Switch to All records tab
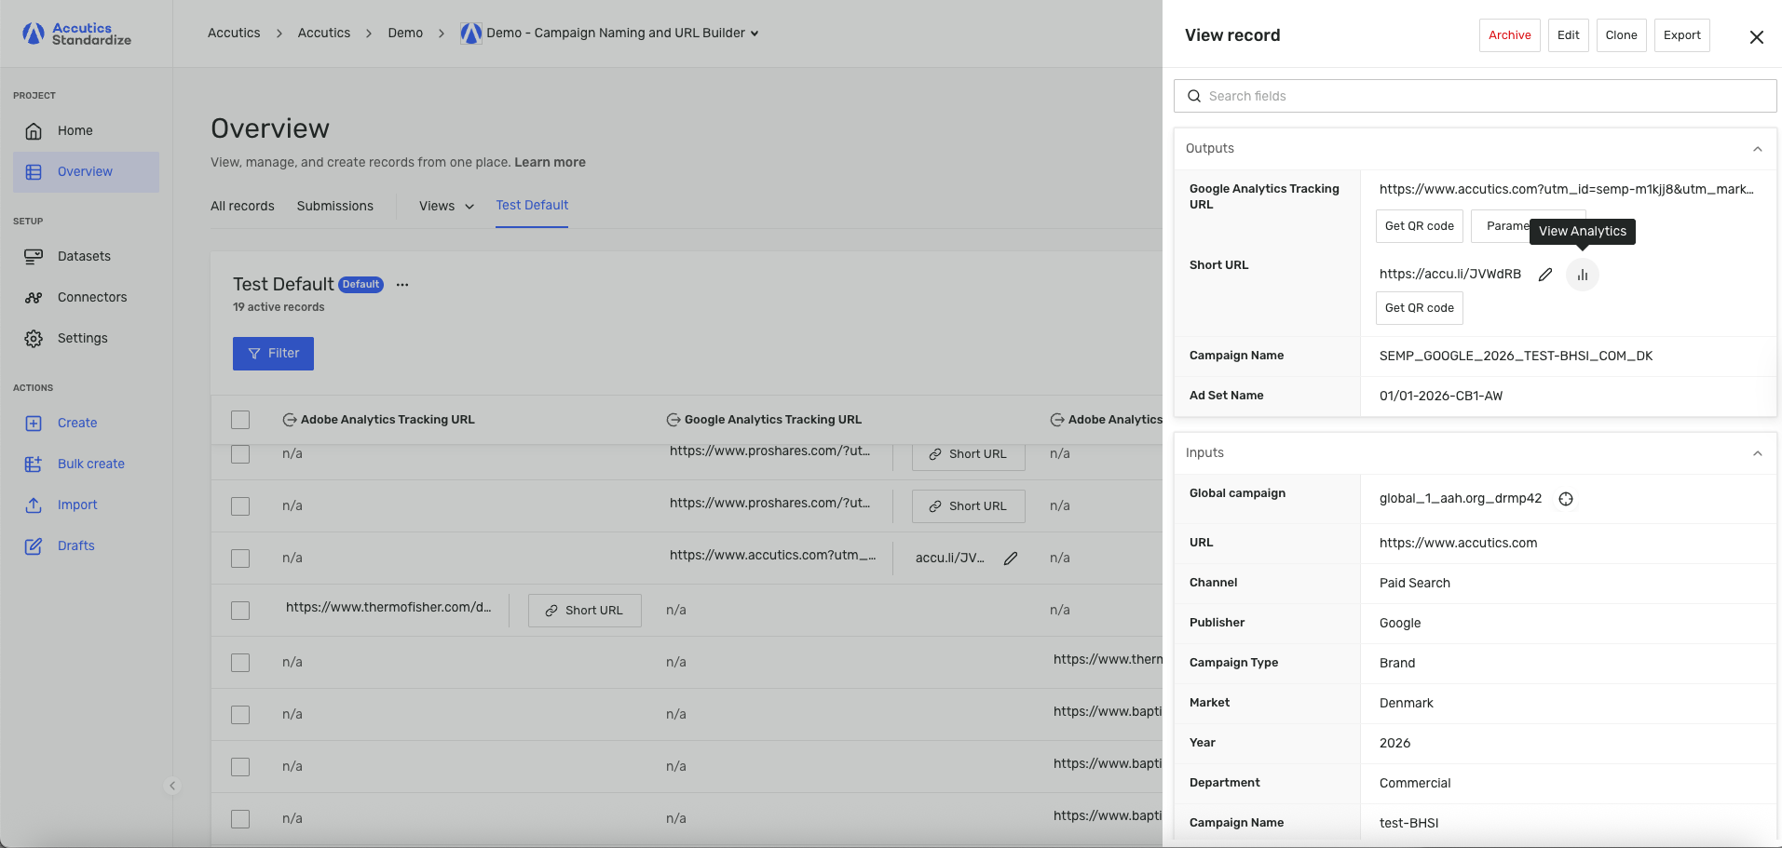The image size is (1782, 848). tap(242, 207)
